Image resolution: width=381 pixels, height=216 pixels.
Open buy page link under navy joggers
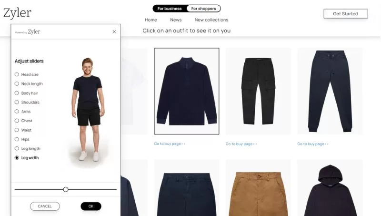[313, 144]
